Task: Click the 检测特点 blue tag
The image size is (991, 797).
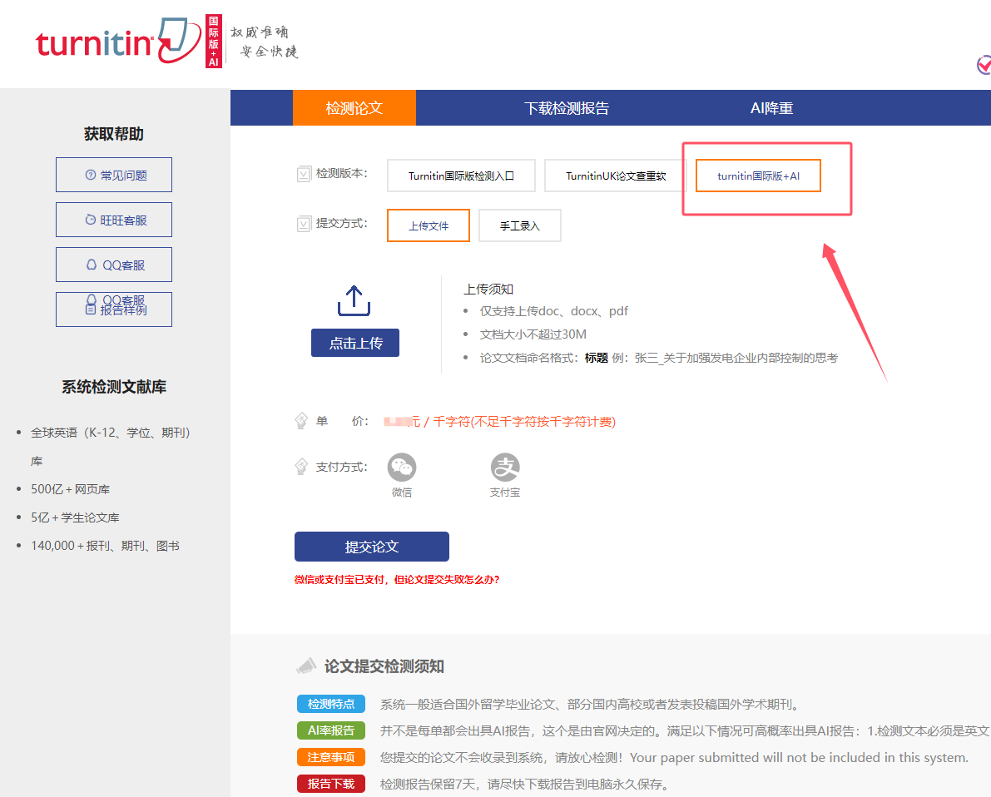Action: 331,704
